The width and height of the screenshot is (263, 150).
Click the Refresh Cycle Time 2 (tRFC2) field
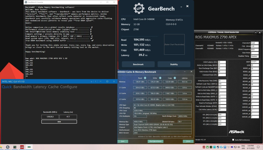click(222, 84)
